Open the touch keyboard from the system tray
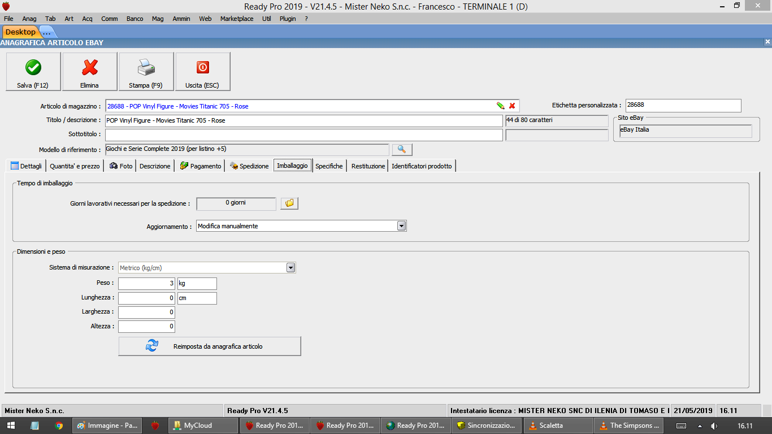Viewport: 772px width, 434px height. (x=682, y=426)
